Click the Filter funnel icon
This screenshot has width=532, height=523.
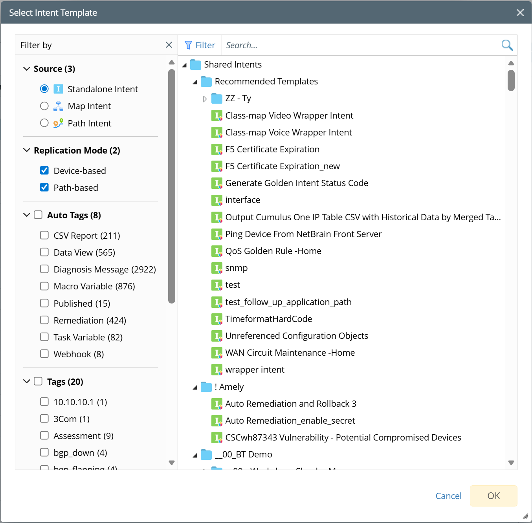pyautogui.click(x=189, y=45)
